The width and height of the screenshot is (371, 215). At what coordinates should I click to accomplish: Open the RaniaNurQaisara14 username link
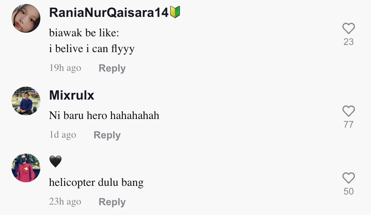tap(109, 13)
